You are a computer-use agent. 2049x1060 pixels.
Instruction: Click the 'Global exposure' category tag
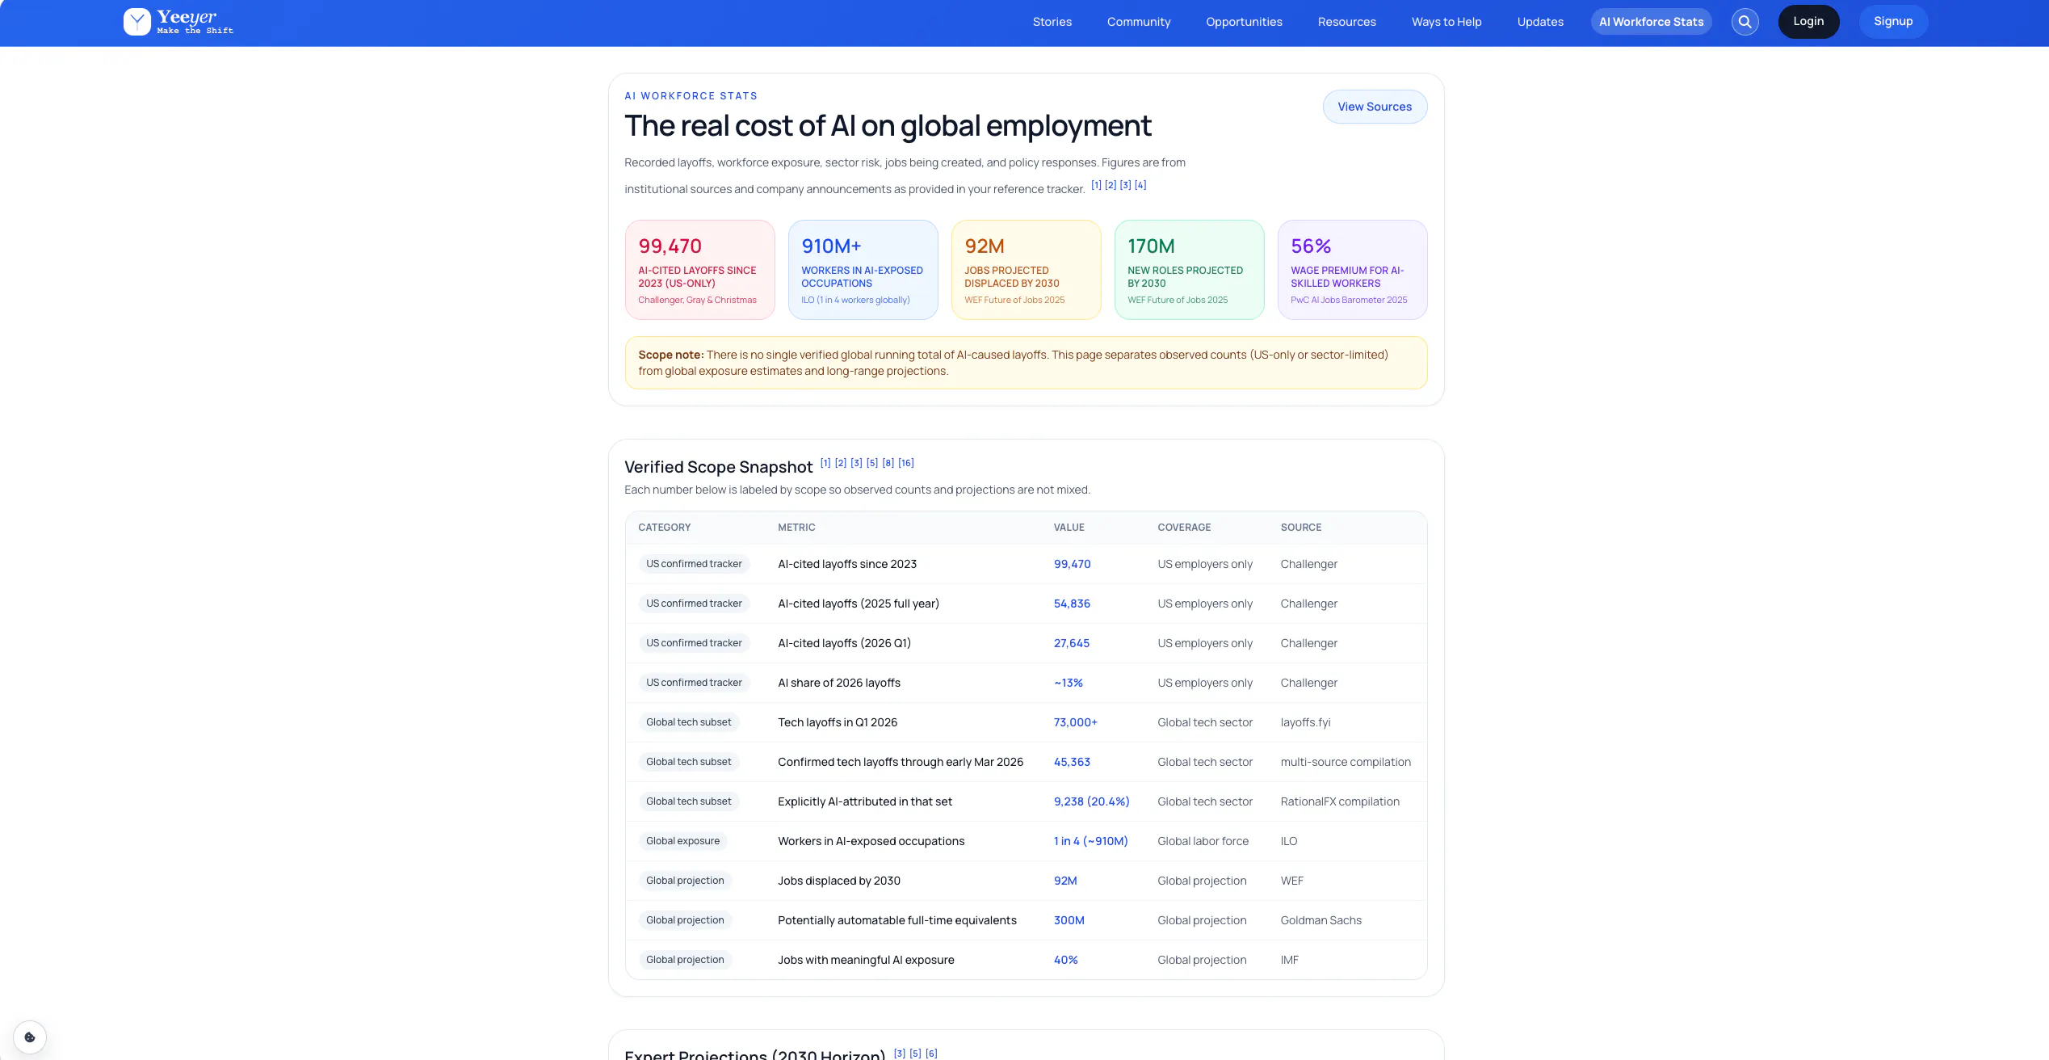(x=682, y=841)
